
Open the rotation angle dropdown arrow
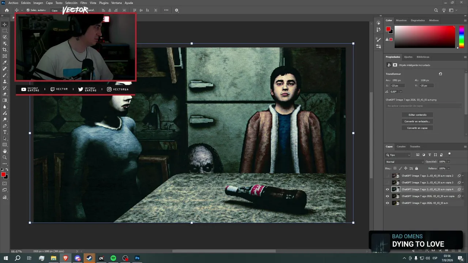pos(401,92)
